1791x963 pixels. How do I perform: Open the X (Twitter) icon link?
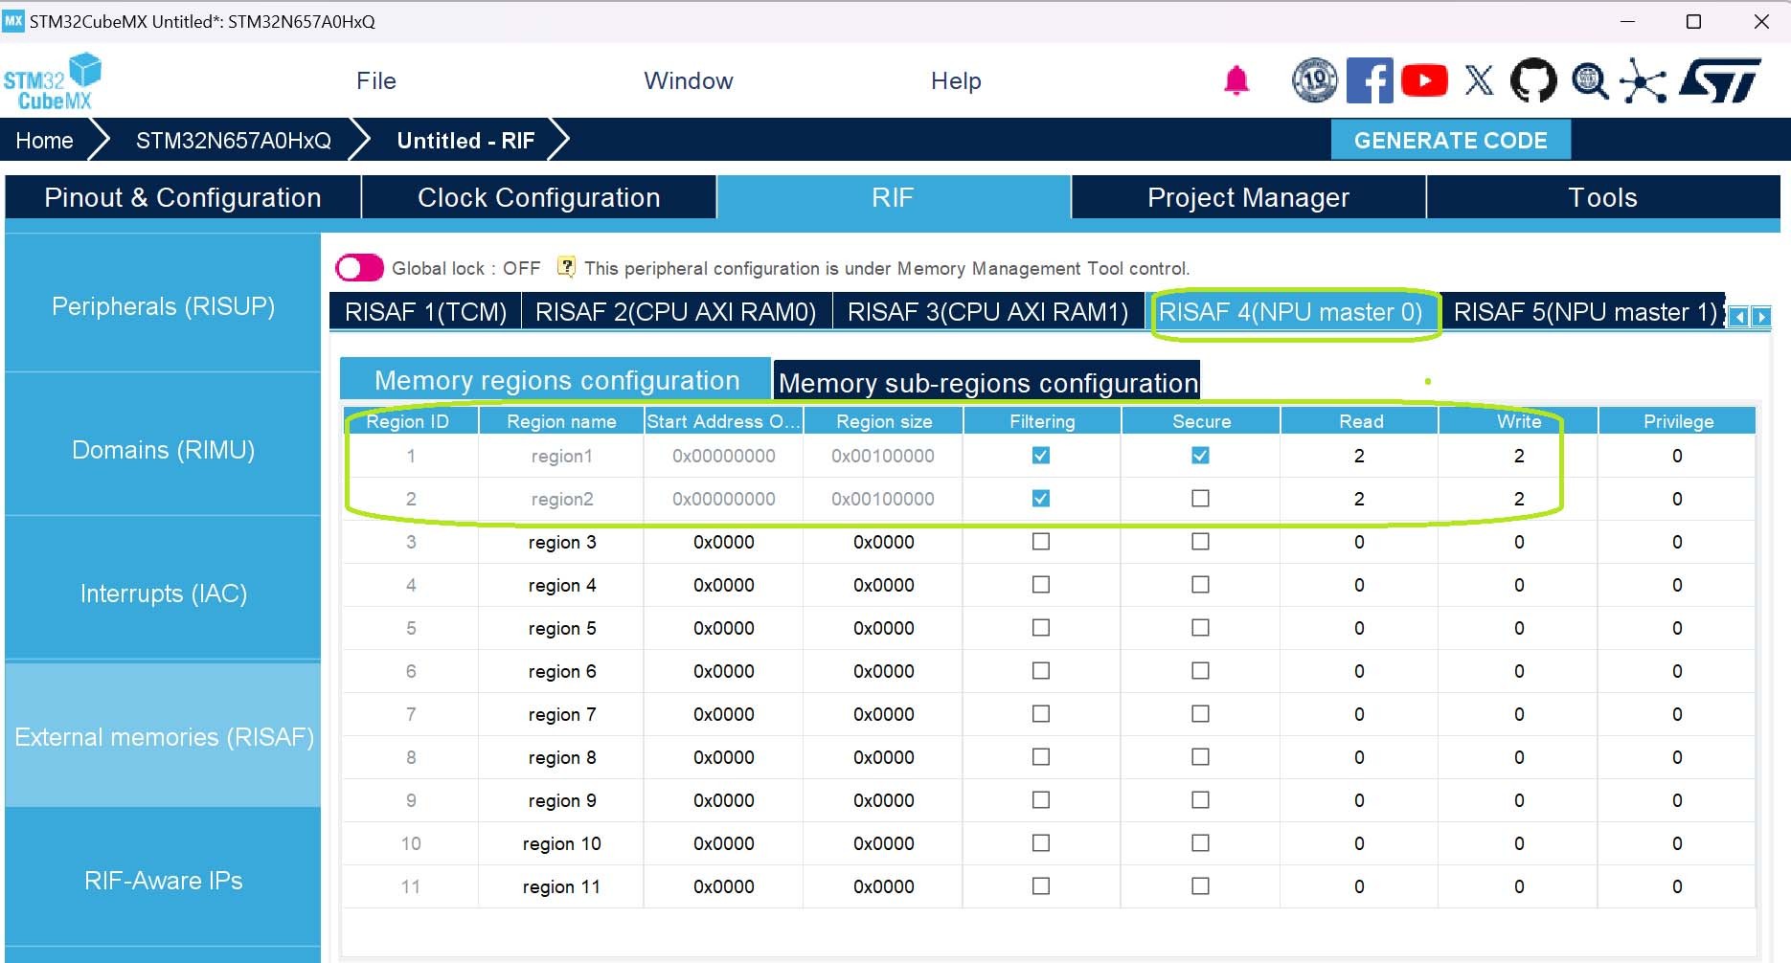1479,80
